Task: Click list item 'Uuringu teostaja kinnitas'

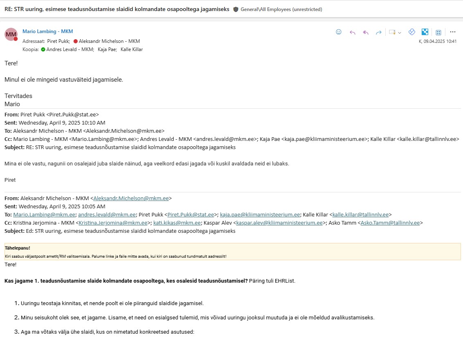Action: tap(112, 303)
